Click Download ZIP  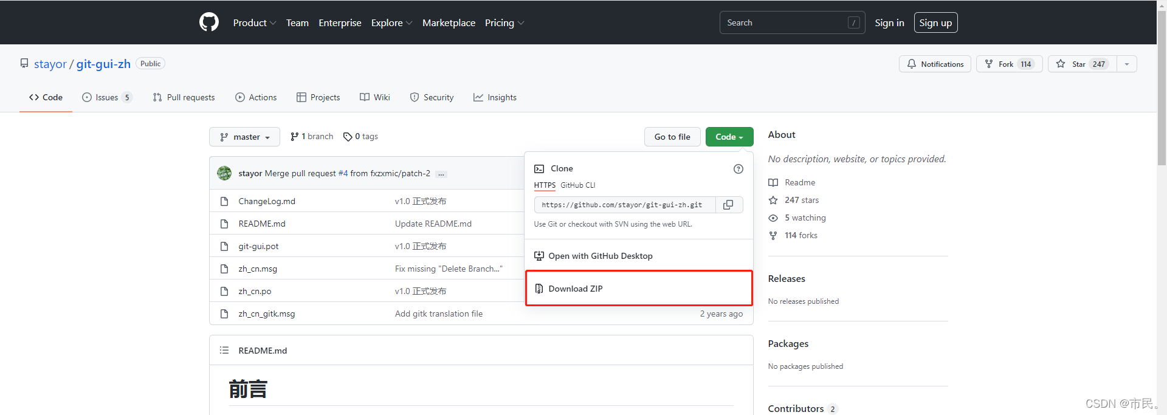point(639,289)
